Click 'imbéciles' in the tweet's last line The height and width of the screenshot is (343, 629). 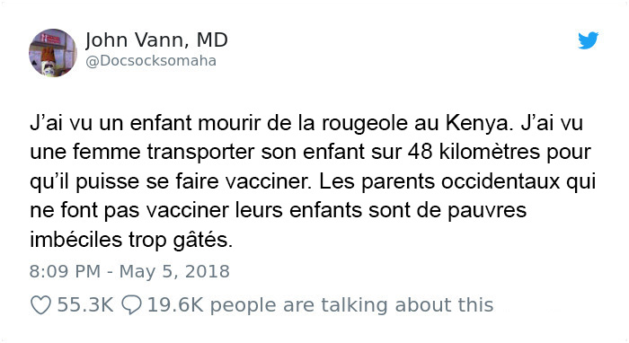(75, 240)
